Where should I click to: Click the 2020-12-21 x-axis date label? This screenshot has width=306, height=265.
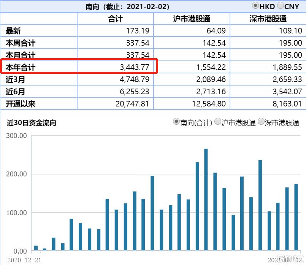(x=24, y=260)
